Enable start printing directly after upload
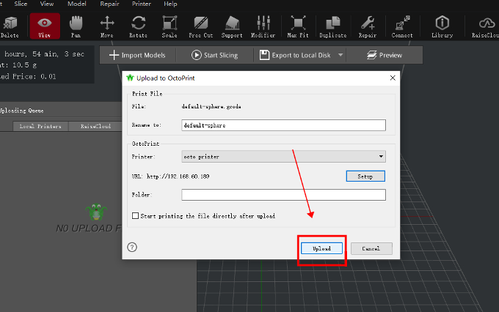The height and width of the screenshot is (312, 499). click(x=135, y=216)
